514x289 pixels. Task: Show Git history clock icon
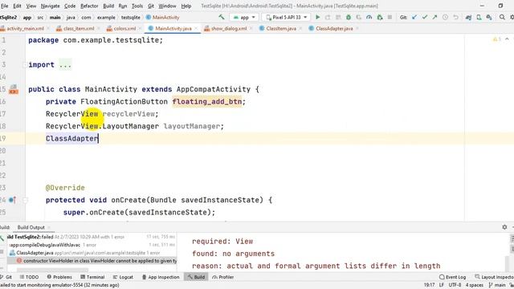coord(445,17)
